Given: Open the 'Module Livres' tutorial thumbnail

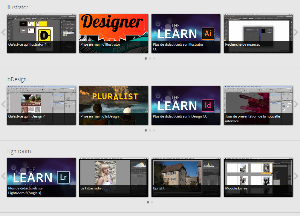Looking at the screenshot, I should click(258, 177).
